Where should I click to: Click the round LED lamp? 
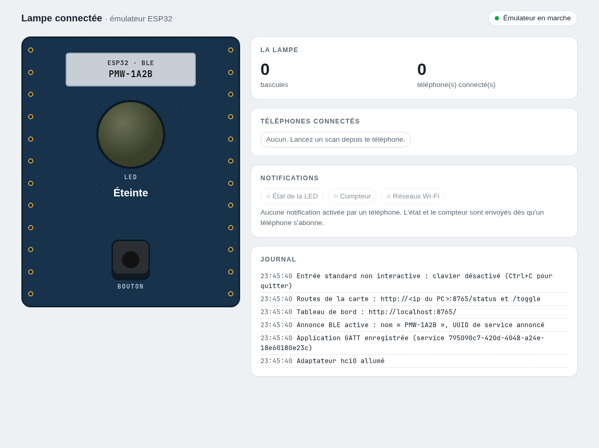pyautogui.click(x=131, y=134)
